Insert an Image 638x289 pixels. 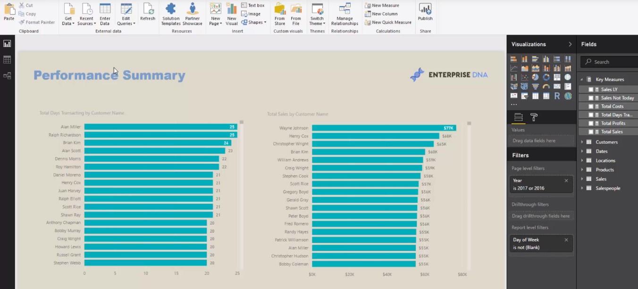(x=251, y=14)
